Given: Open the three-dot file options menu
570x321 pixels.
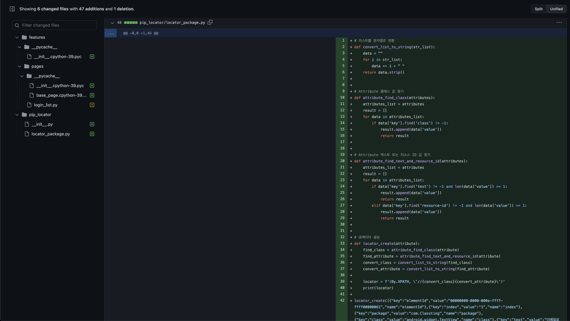Looking at the screenshot, I should (x=559, y=22).
